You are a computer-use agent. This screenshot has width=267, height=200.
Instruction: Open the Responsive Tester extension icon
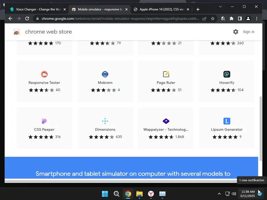click(x=44, y=74)
